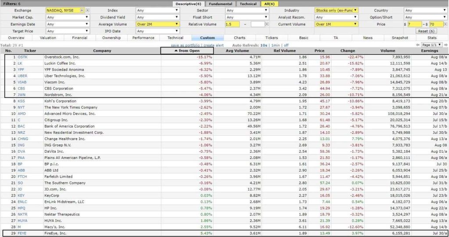This screenshot has height=237, width=449.
Task: Click save as portfolio link
Action: pos(185,45)
